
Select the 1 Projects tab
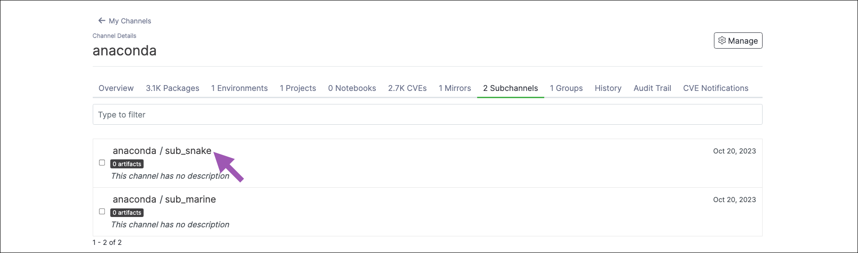coord(298,88)
